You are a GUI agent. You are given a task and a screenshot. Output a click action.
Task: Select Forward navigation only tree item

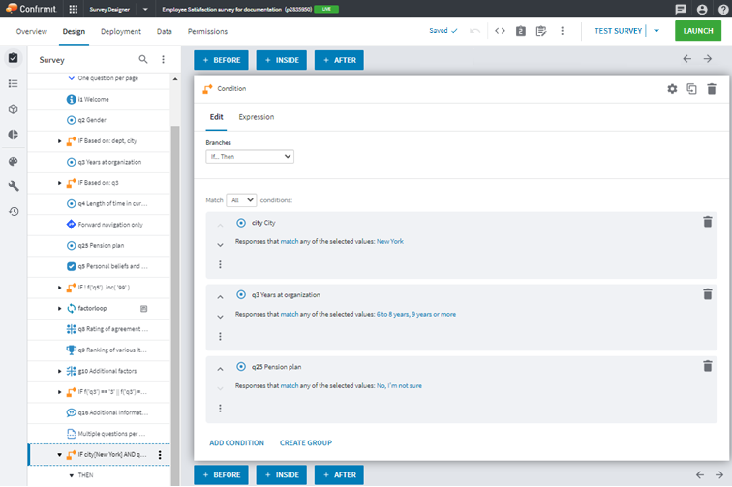pyautogui.click(x=99, y=225)
